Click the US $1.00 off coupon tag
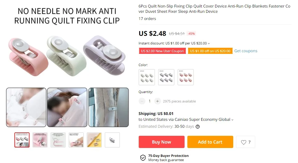This screenshot has width=298, height=163. coord(210,51)
